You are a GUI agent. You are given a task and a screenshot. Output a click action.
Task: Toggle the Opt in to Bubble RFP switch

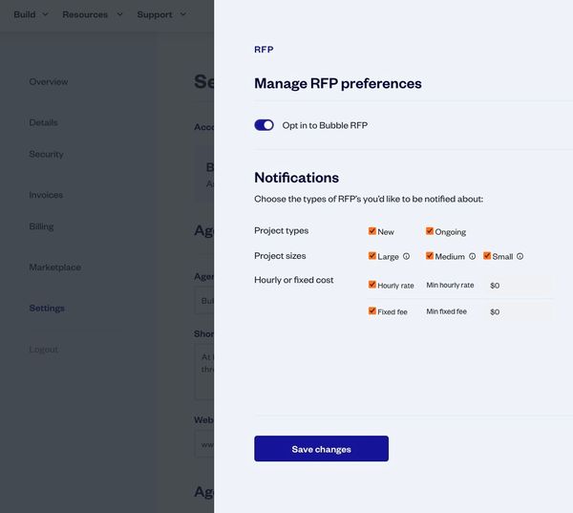pyautogui.click(x=264, y=125)
